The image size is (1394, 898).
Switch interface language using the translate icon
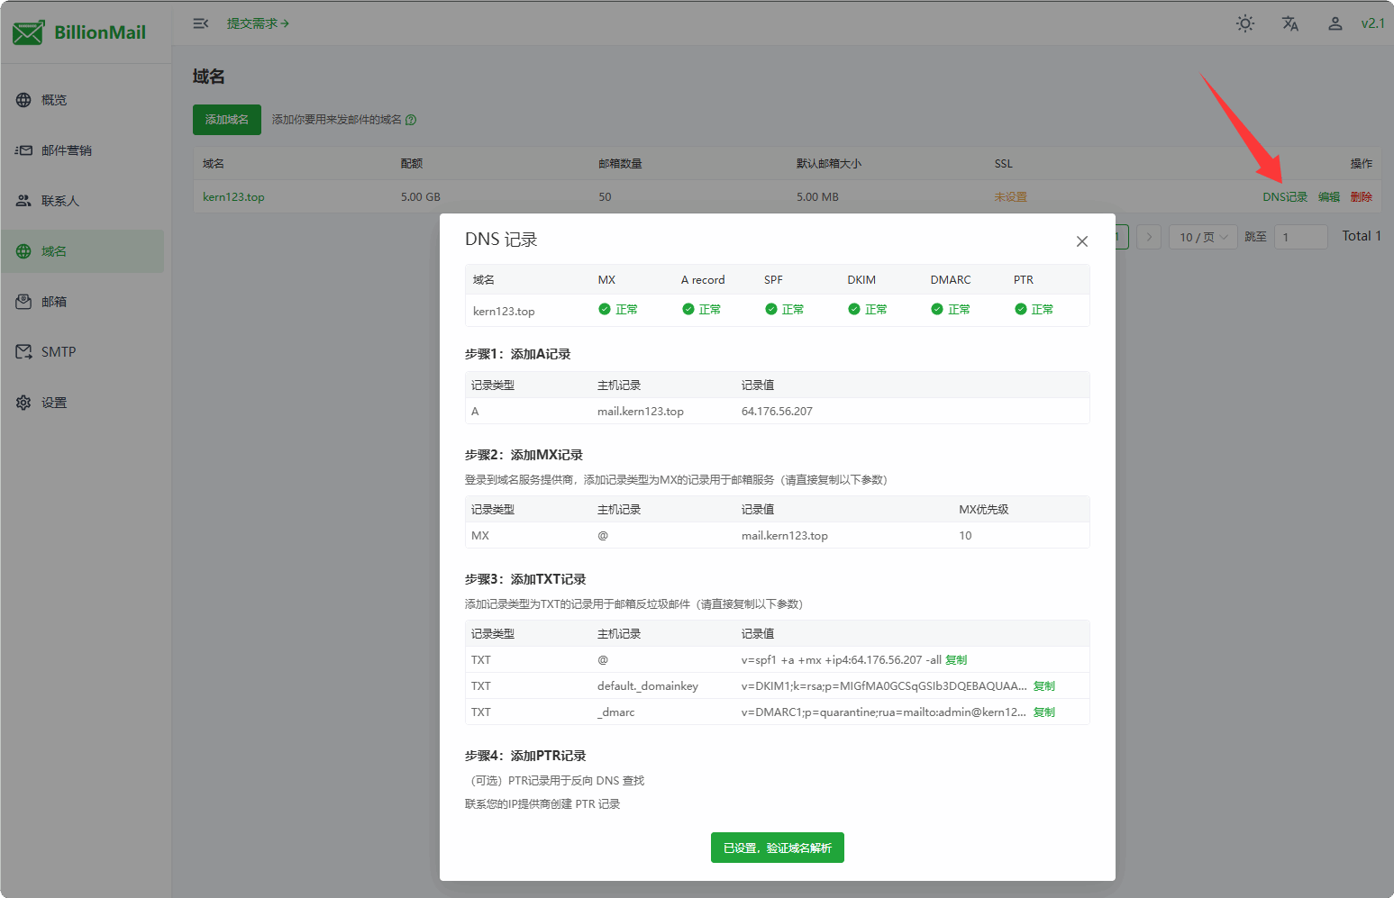pos(1289,23)
